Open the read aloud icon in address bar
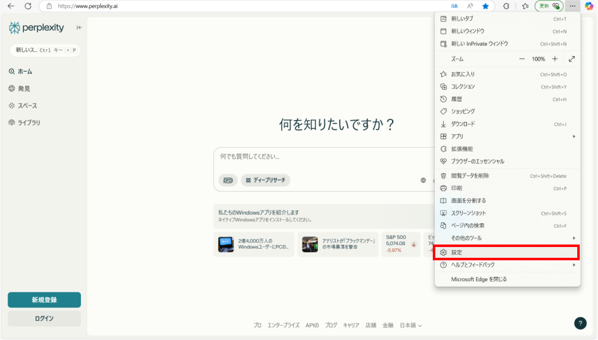 [470, 6]
